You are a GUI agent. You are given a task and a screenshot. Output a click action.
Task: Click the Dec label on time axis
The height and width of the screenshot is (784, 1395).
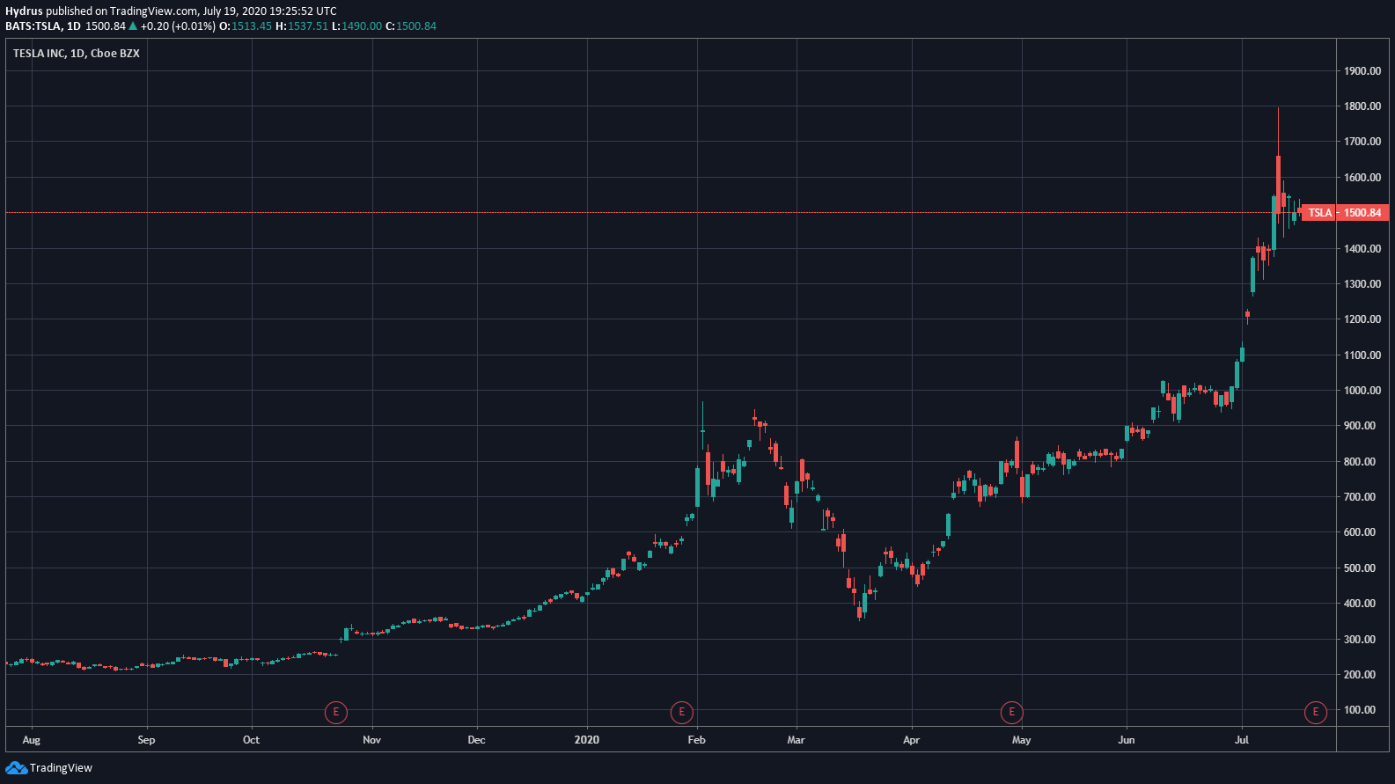pos(476,740)
